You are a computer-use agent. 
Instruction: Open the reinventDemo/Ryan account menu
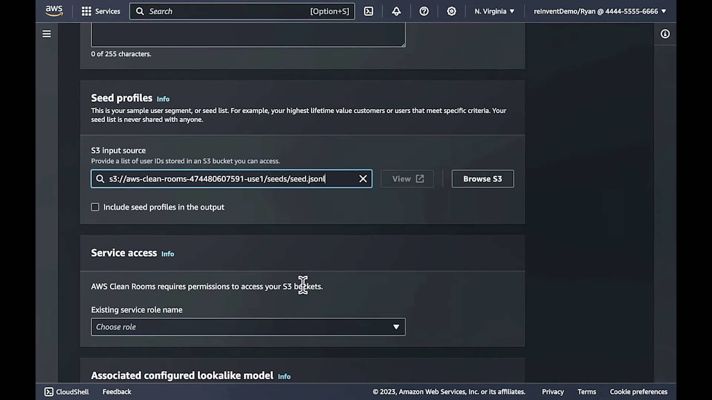point(600,11)
